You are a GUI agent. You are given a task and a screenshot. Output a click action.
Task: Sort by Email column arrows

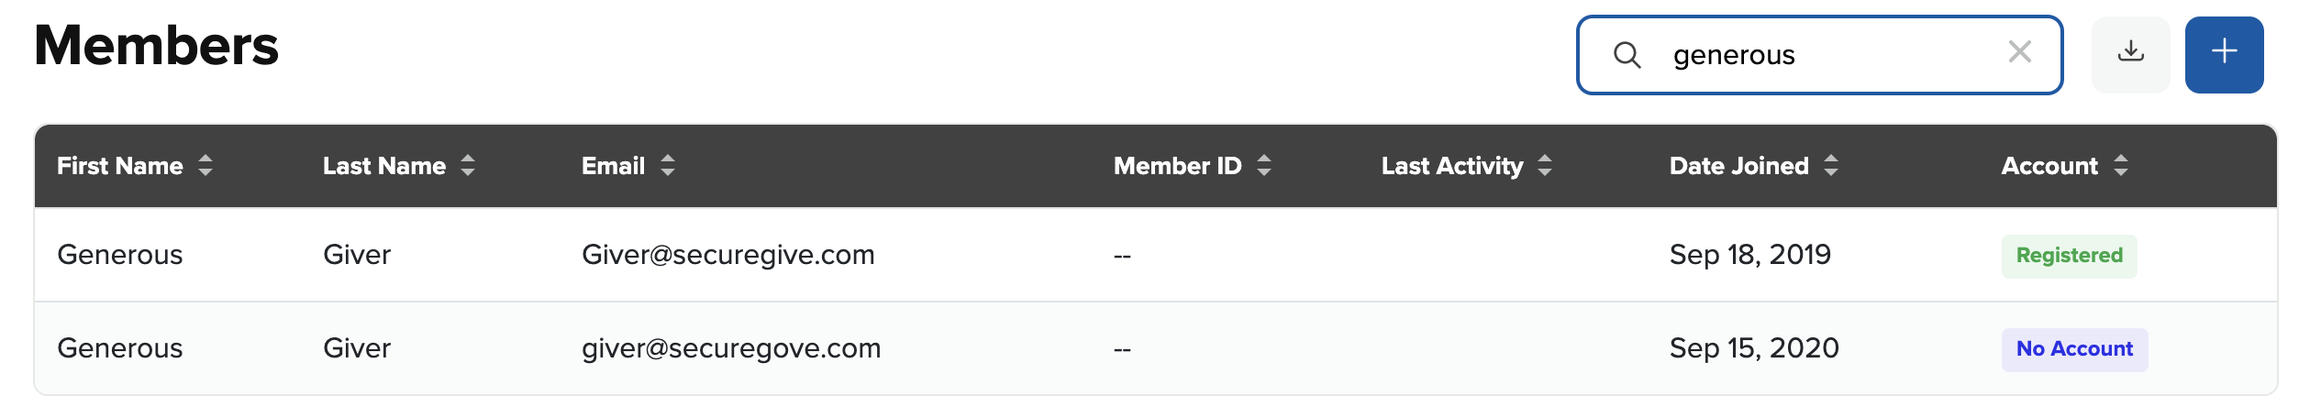tap(668, 166)
